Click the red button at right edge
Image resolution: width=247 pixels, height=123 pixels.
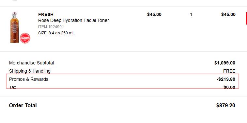coord(246,18)
